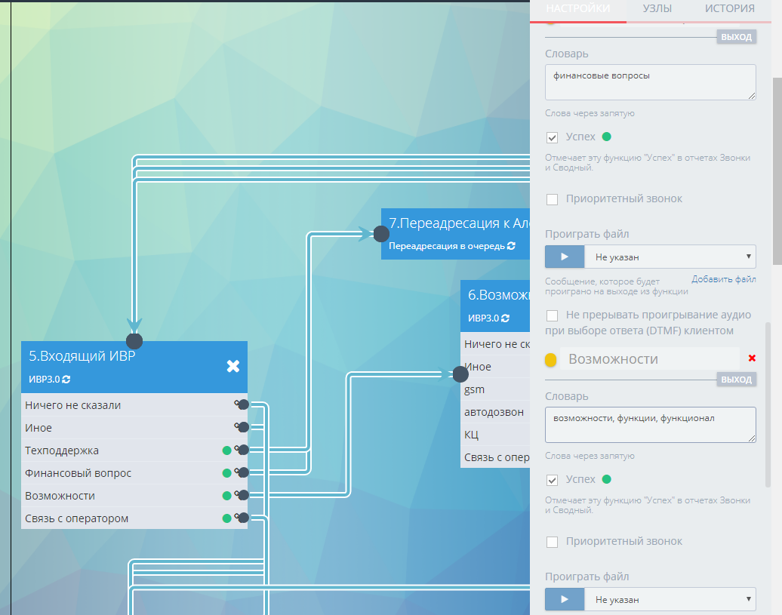Screen dimensions: 782x615
Task: Click input connector dot atop 5.Входящий ИВР
Action: point(134,341)
